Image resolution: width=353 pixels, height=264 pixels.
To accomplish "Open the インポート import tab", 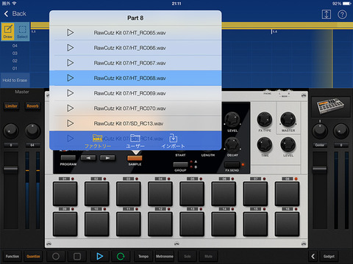I will click(173, 142).
